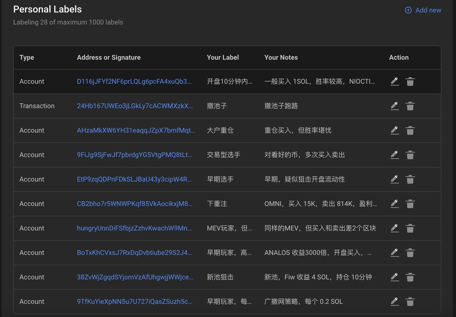
Task: Edit the label for address D116jJFYf2NF6prLQLg6pcFA4xuQb3
Action: [394, 81]
